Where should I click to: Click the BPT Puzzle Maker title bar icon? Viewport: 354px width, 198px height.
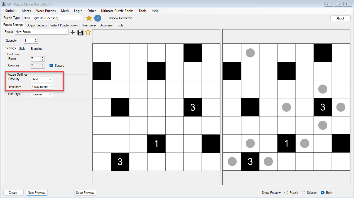4,4
